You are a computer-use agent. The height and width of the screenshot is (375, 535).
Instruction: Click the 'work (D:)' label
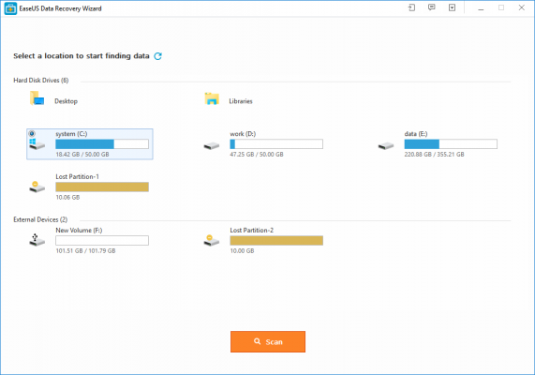tap(243, 134)
